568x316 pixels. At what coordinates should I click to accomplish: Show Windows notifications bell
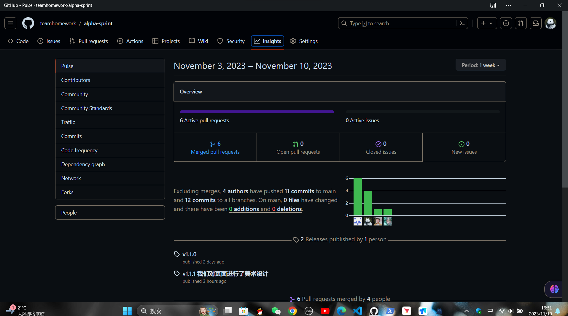[558, 311]
